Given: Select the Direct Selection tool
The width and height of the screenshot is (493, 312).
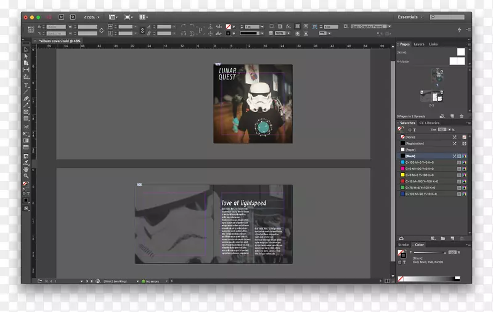Looking at the screenshot, I should point(26,56).
